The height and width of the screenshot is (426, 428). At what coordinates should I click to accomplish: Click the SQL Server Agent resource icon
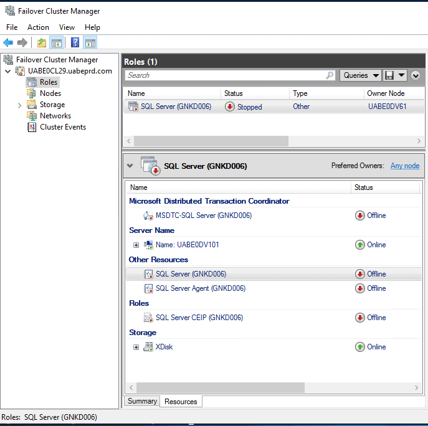(148, 288)
